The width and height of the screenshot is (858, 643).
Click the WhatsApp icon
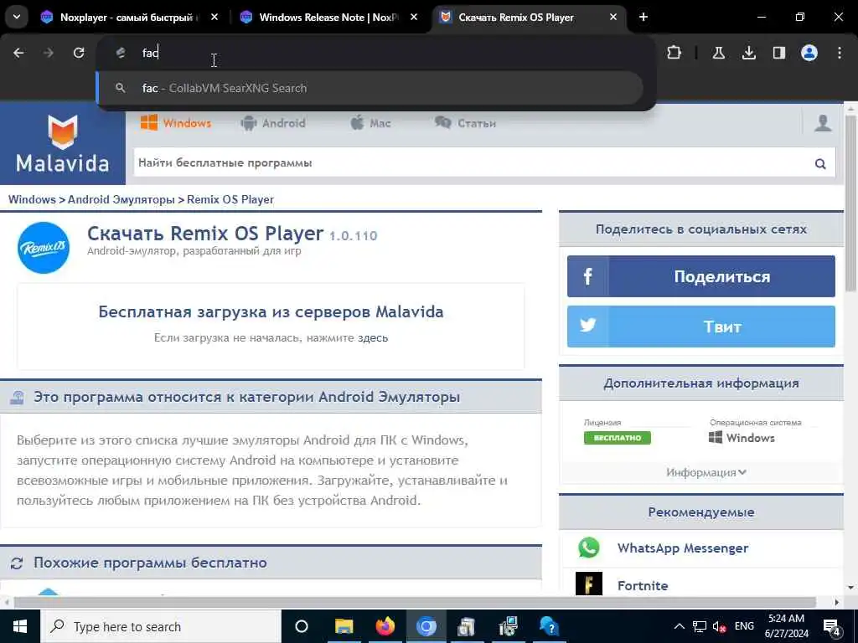(589, 548)
